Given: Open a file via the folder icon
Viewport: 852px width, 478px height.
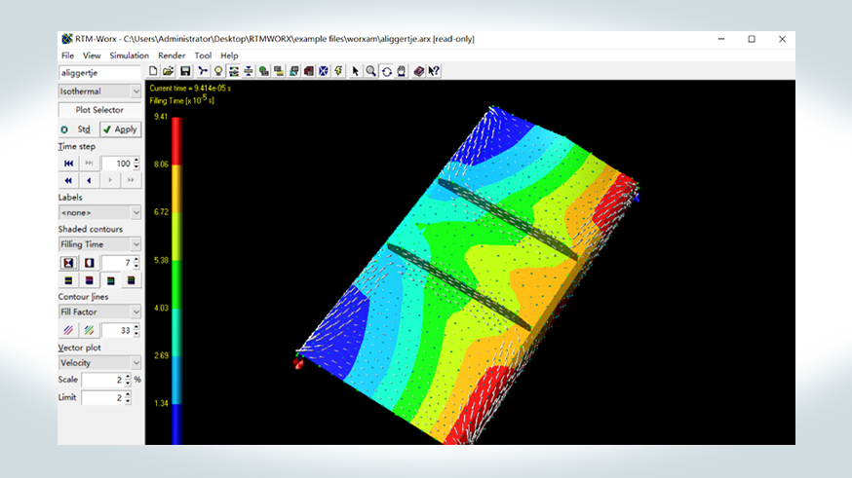Looking at the screenshot, I should tap(169, 71).
